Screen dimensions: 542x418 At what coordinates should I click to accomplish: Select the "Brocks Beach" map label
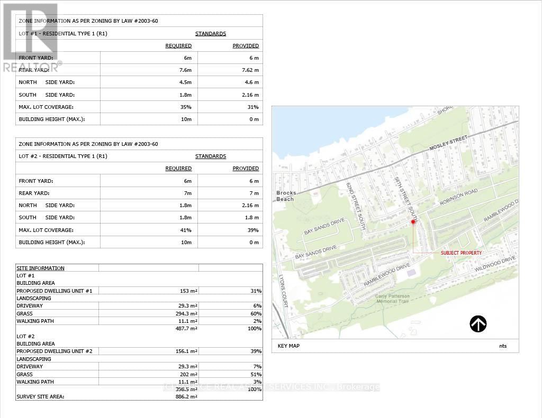tap(286, 196)
